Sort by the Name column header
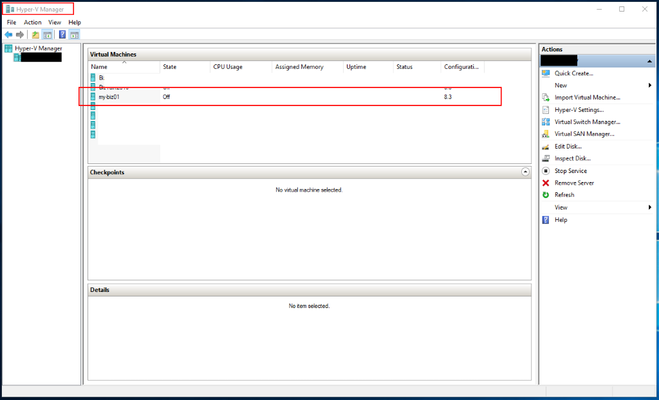The height and width of the screenshot is (400, 659). click(124, 67)
